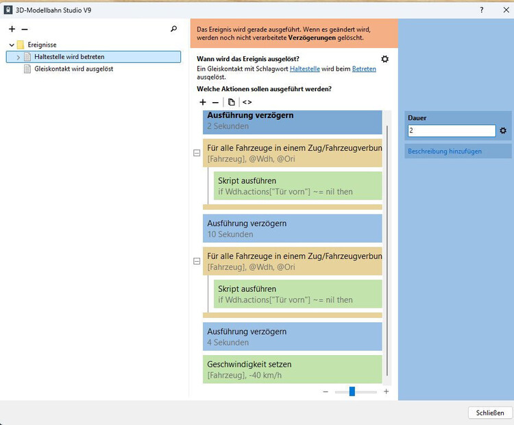Delete selected action with minus

click(x=215, y=103)
